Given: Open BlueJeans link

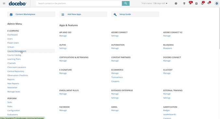Looking at the screenshot, I should [x=168, y=48].
